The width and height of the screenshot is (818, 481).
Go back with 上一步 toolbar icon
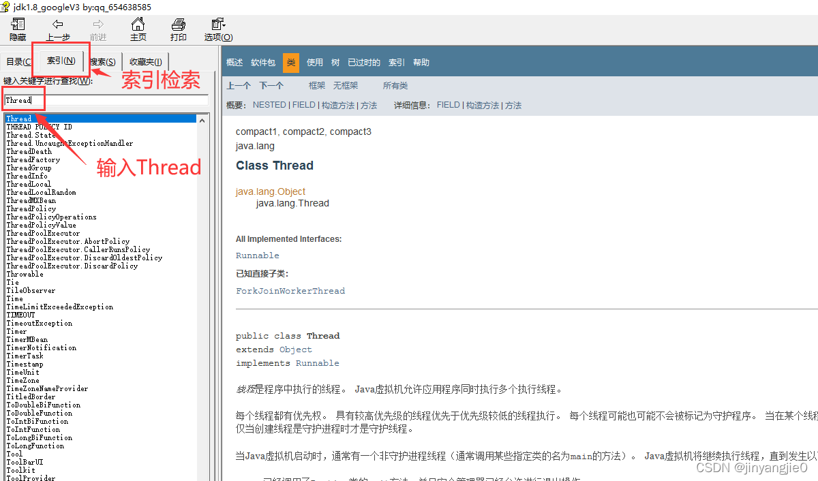click(58, 25)
